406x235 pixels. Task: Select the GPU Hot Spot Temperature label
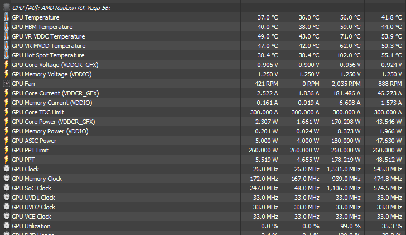[x=48, y=55]
